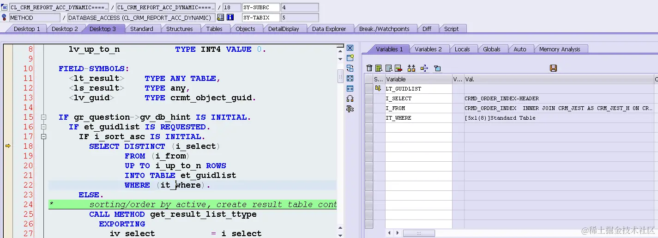Click the variables table horizontal scrollbar left arrow
This screenshot has height=238, width=658.
(x=390, y=233)
